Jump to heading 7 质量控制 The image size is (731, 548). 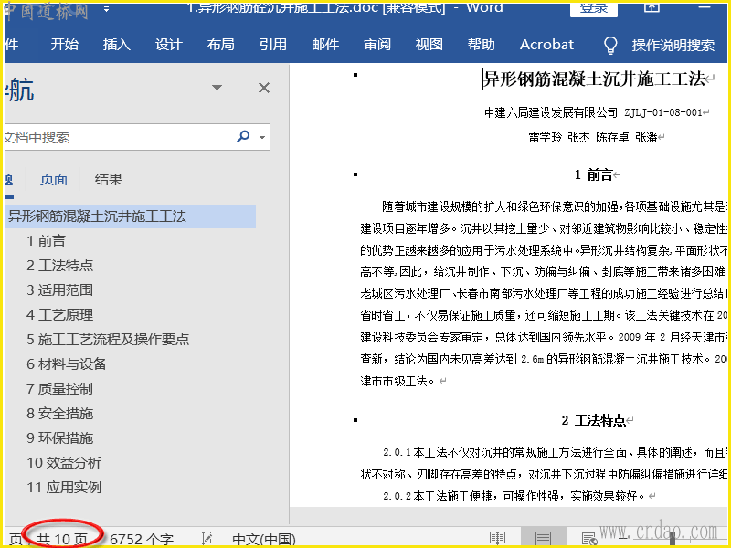click(x=59, y=389)
